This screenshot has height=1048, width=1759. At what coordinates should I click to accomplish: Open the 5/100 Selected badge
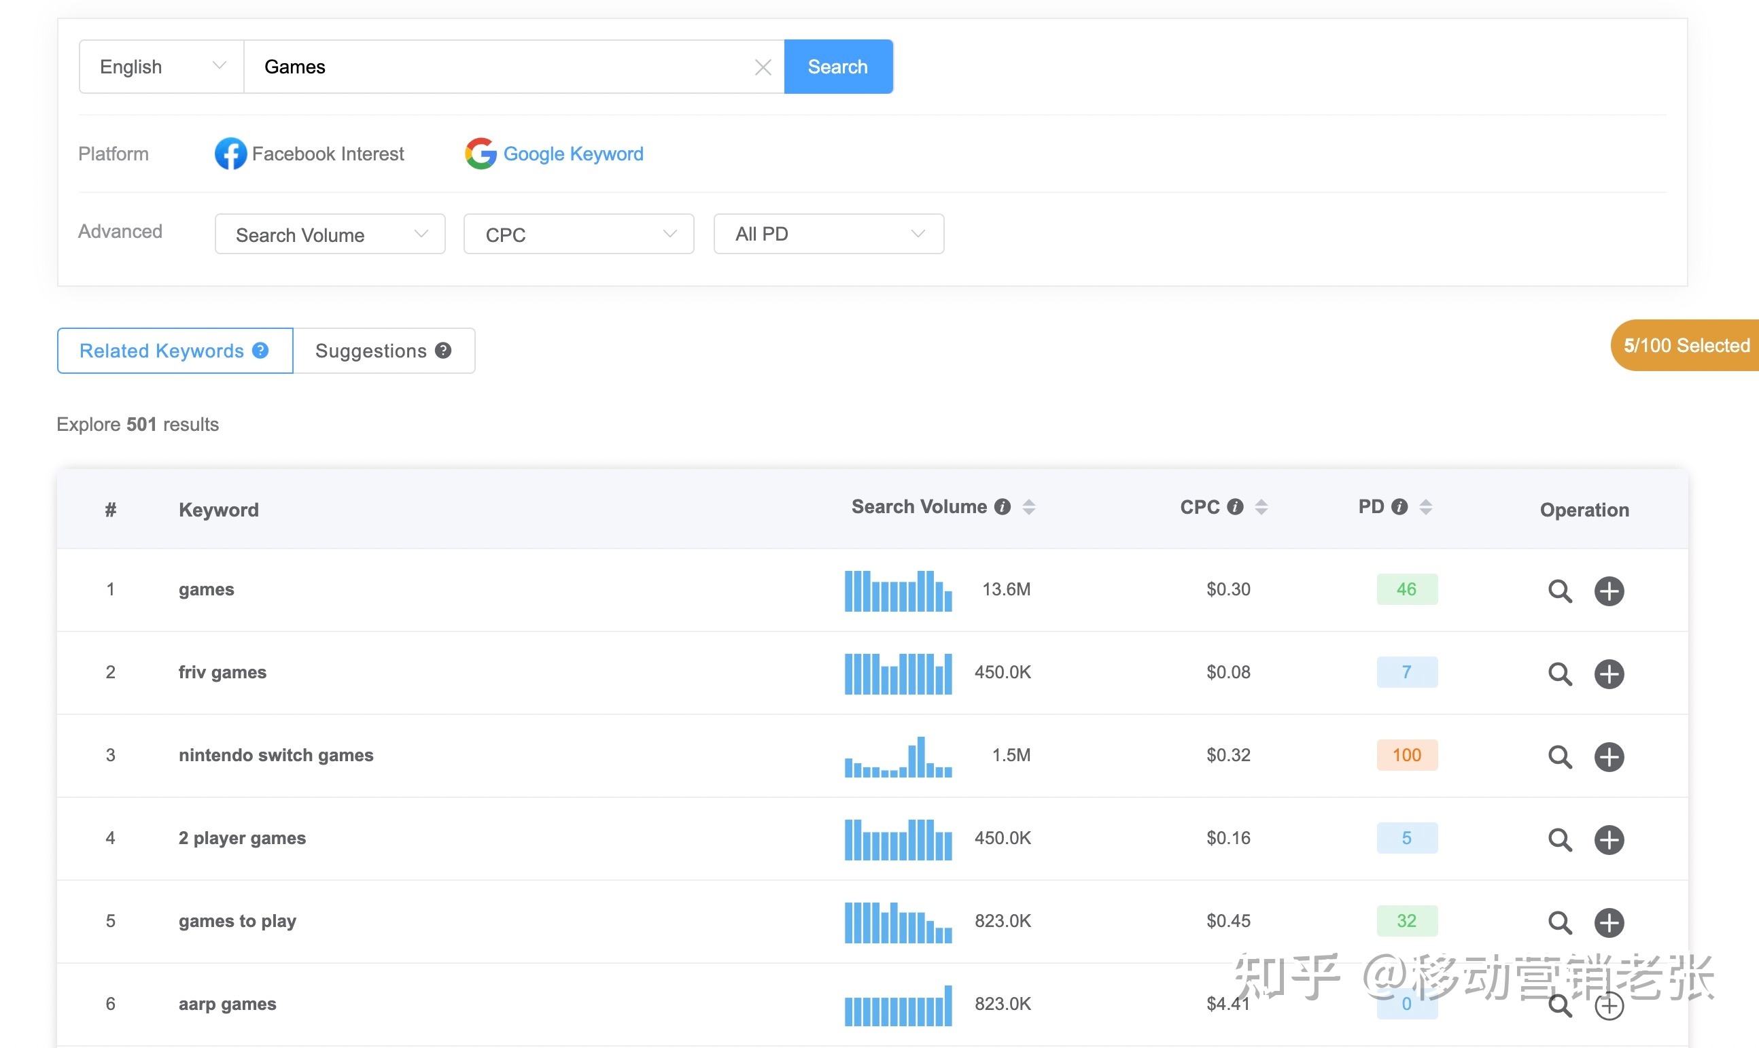(1685, 345)
